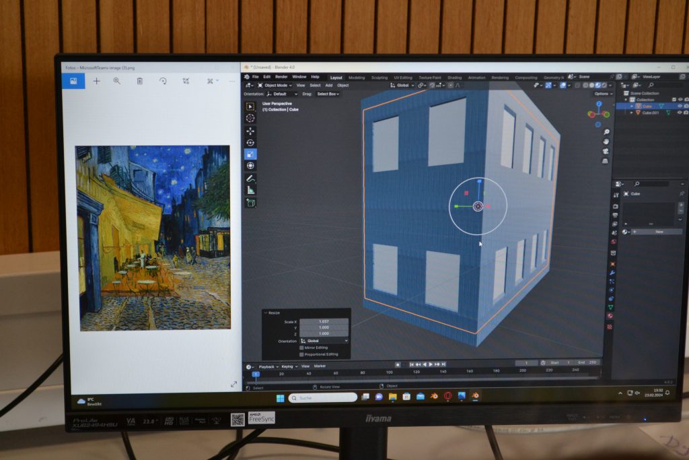
Task: Toggle visibility eye for Cube.001 in outliner
Action: coord(680,112)
